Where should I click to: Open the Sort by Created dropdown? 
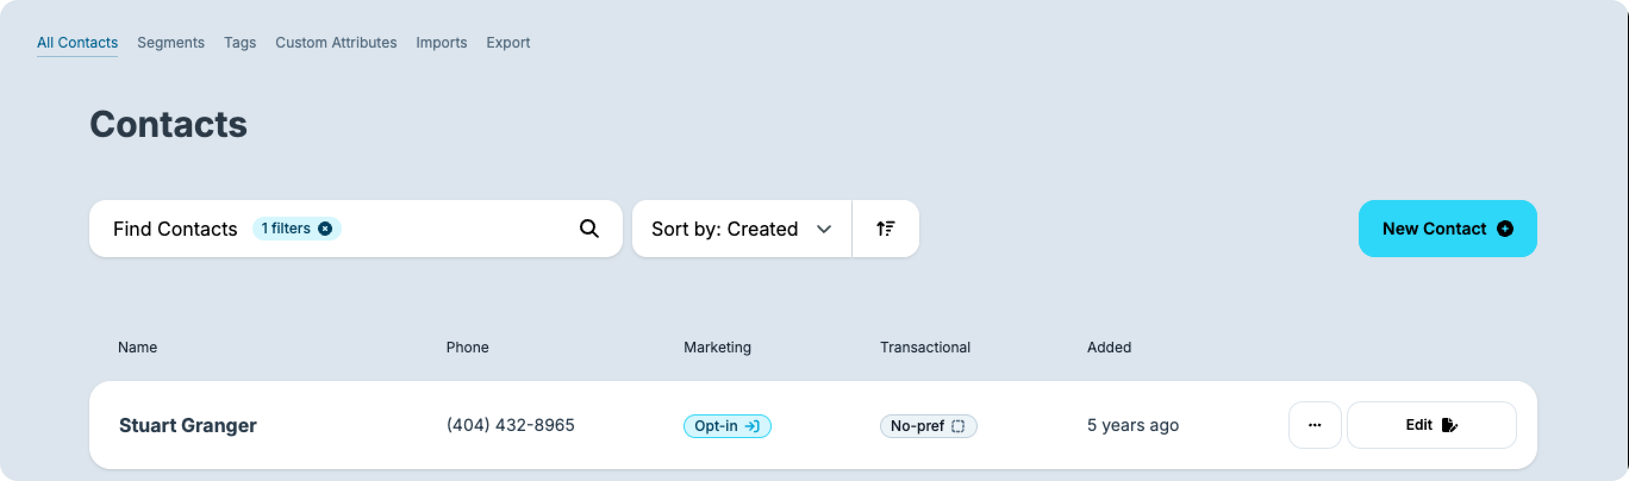741,229
